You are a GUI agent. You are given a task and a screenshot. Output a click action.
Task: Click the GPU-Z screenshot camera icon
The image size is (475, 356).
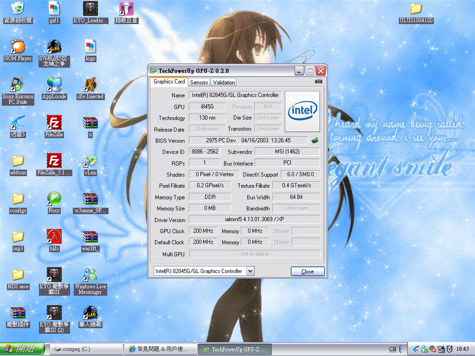(x=318, y=82)
